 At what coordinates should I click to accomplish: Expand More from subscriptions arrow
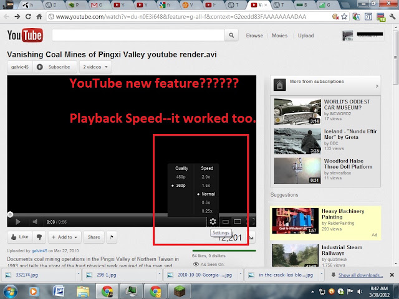[377, 86]
